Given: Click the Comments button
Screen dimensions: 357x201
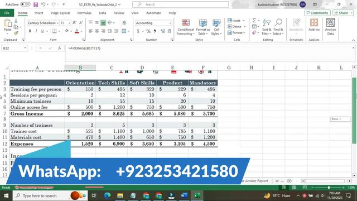Looking at the screenshot, I should [x=317, y=13].
